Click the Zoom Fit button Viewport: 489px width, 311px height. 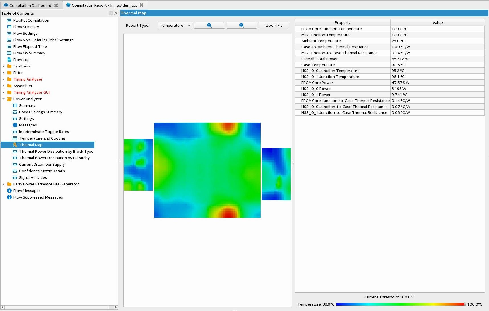(x=274, y=25)
